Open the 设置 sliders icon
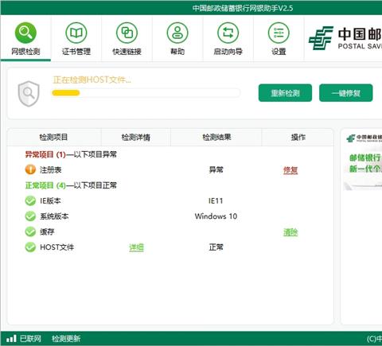Viewport: 382px width, 346px height. 279,33
